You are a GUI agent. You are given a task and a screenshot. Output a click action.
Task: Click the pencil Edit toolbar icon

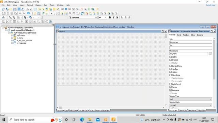(x=58, y=9)
